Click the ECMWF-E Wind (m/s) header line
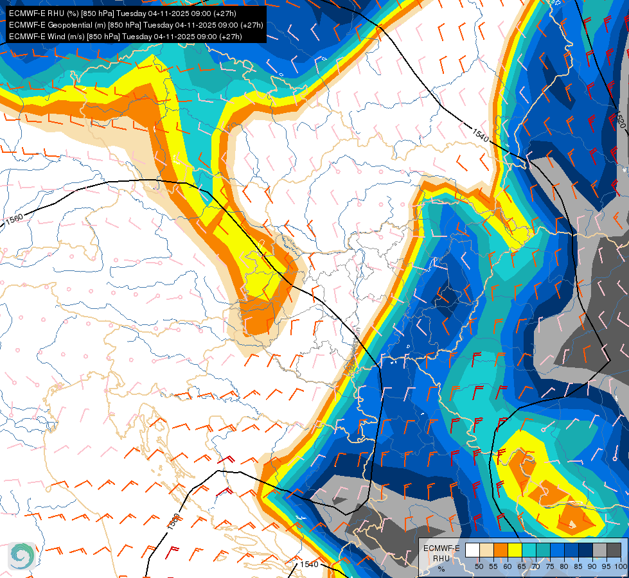 [125, 37]
